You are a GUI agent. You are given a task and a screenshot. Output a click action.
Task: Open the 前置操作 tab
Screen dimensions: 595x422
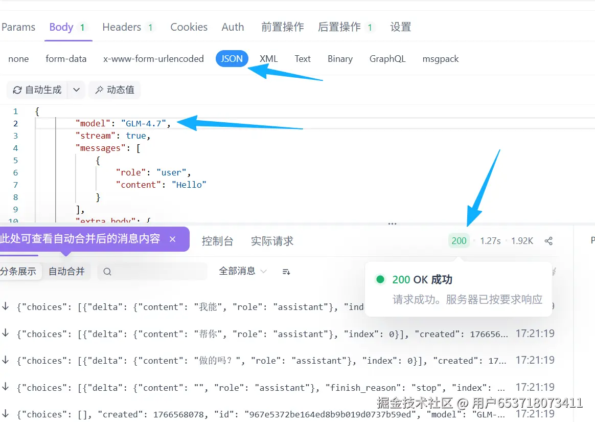282,27
